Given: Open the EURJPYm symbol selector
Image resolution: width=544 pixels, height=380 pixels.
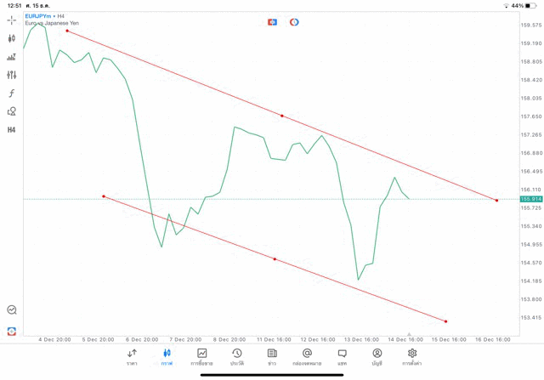Looking at the screenshot, I should pos(37,16).
